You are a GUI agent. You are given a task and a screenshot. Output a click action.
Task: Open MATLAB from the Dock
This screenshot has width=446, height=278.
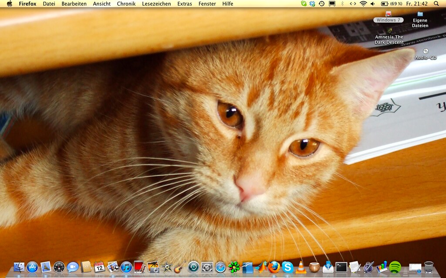click(x=261, y=267)
